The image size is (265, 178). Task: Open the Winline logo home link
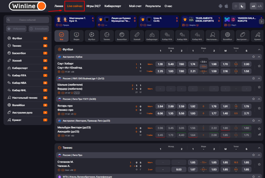pyautogui.click(x=27, y=6)
